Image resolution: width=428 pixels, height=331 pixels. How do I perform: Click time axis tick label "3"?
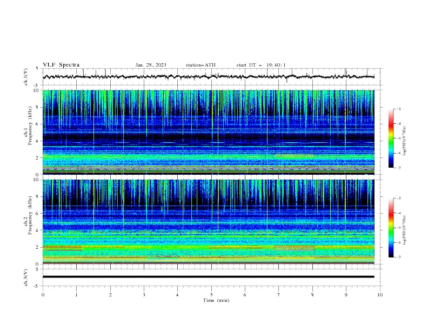pos(144,295)
